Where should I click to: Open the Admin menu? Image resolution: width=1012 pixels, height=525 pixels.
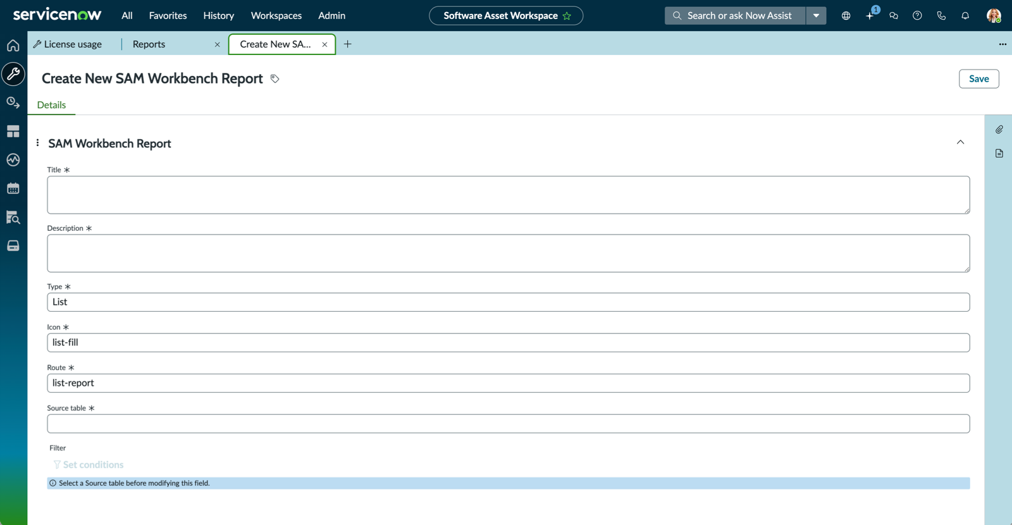pos(331,16)
